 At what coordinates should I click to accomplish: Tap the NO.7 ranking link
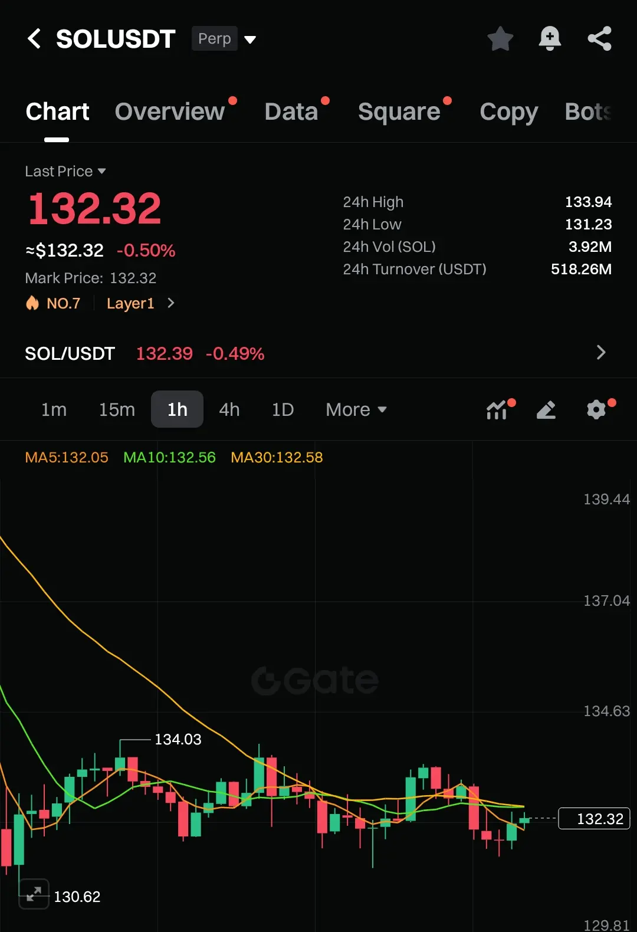[63, 303]
